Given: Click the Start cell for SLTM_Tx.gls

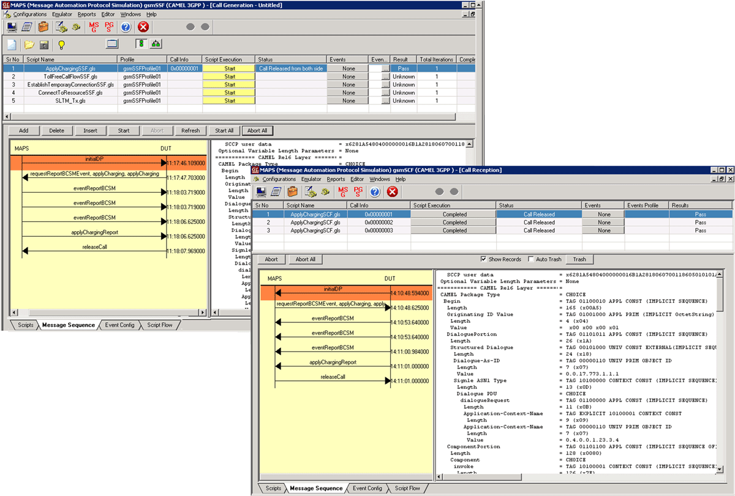Looking at the screenshot, I should point(230,101).
